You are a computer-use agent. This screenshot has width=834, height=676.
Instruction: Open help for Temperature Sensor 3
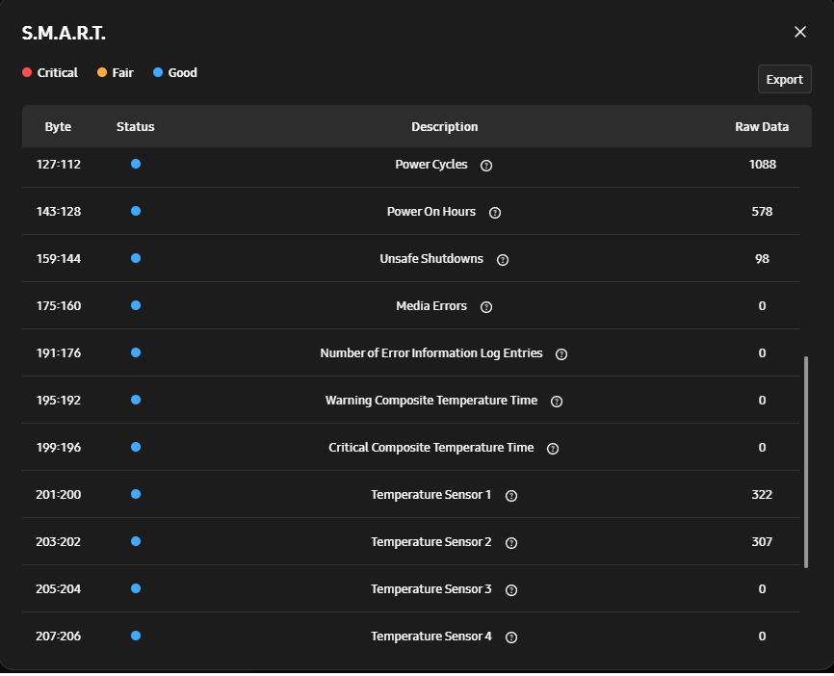(511, 590)
